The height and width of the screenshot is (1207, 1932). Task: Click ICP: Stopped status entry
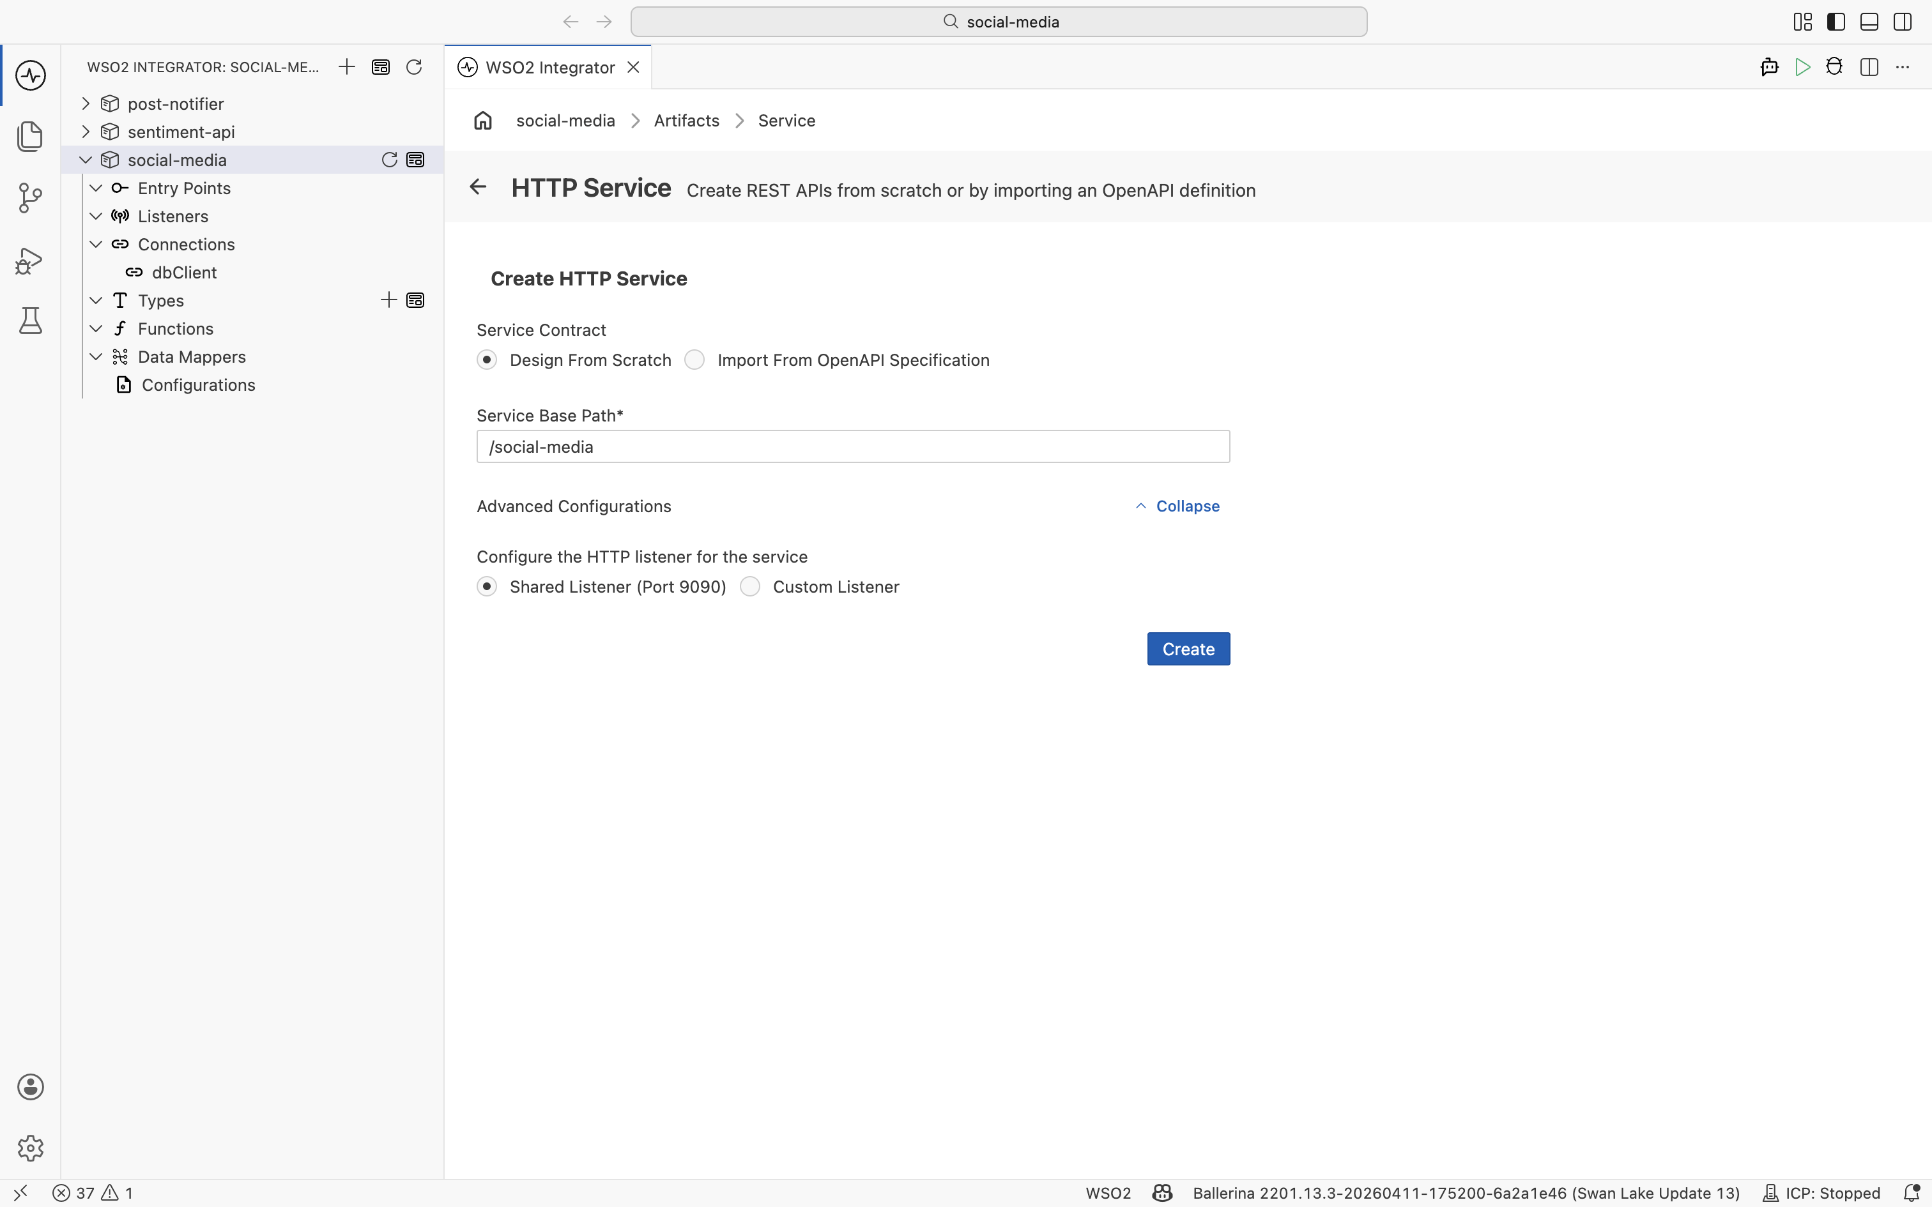coord(1821,1193)
